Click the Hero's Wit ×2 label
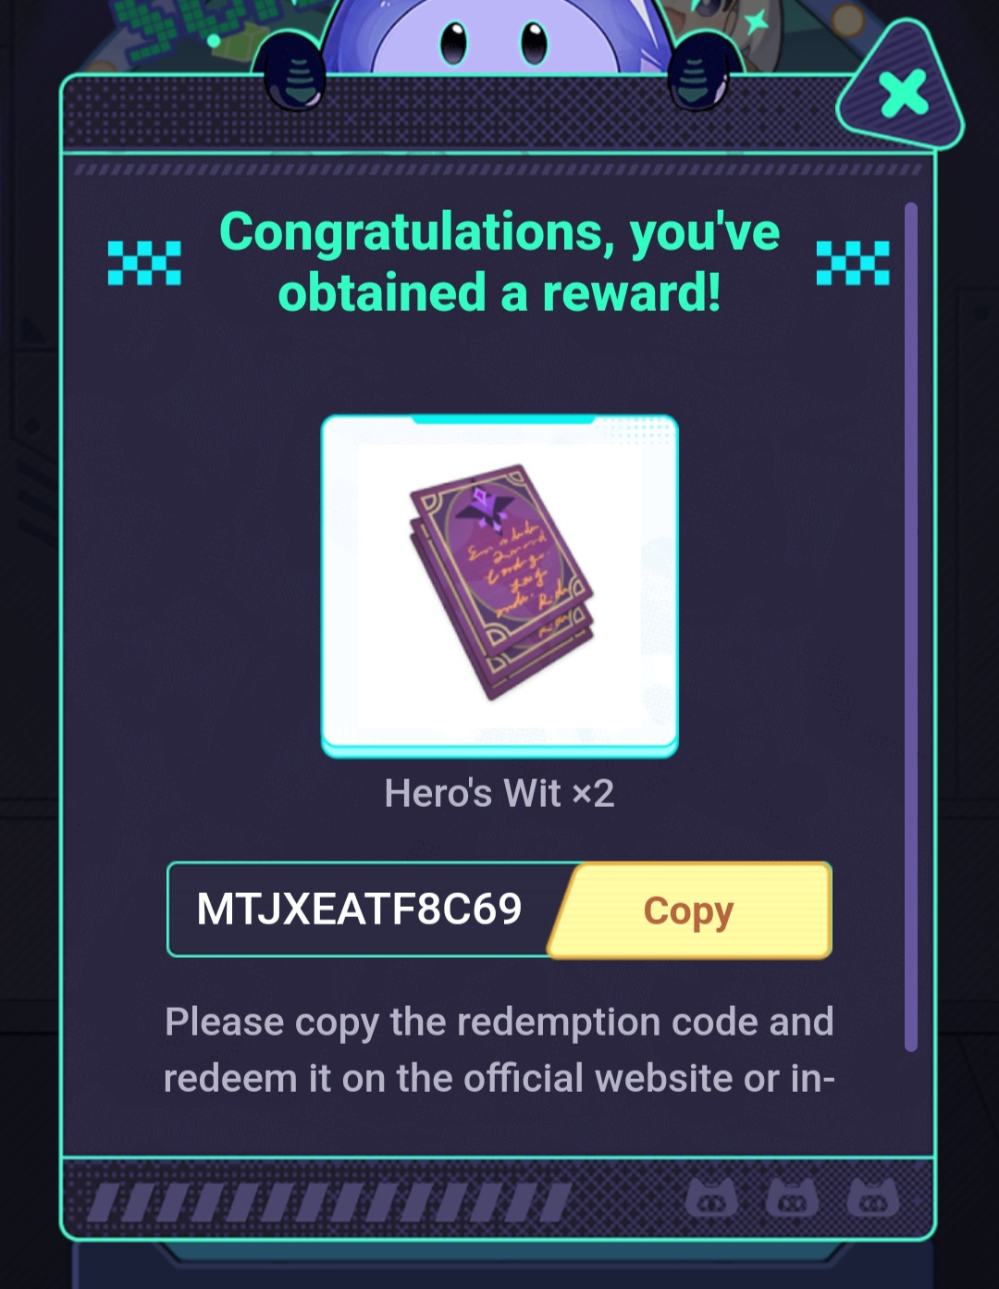The image size is (999, 1289). point(499,793)
